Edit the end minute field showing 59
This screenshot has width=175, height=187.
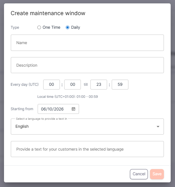[x=120, y=85]
